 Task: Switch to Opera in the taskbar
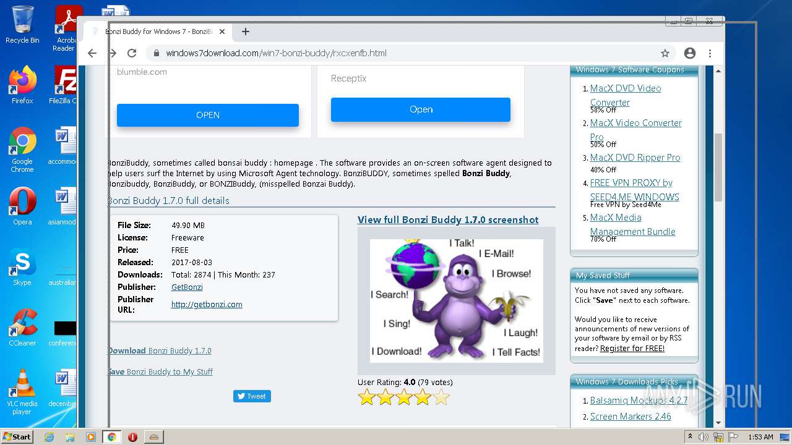point(132,437)
